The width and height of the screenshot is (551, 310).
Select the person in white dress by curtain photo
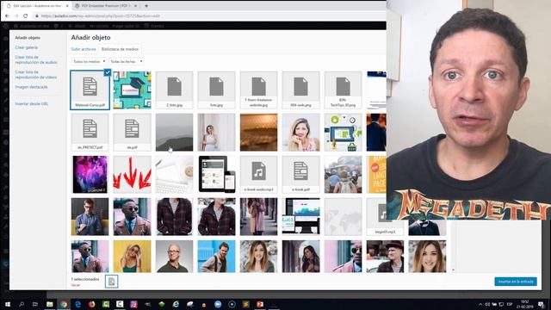point(216,132)
